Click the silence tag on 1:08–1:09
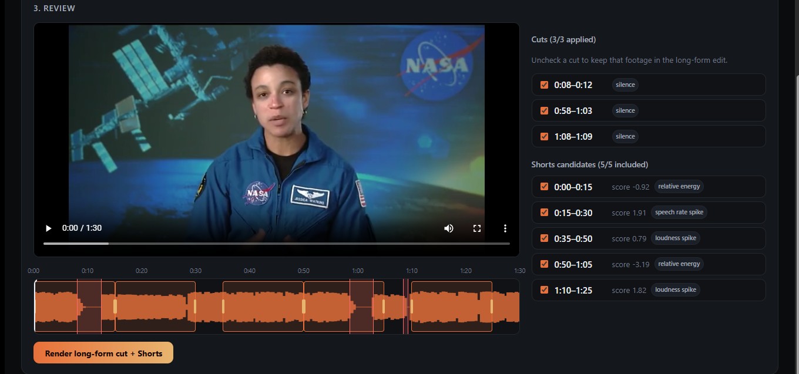 click(625, 136)
